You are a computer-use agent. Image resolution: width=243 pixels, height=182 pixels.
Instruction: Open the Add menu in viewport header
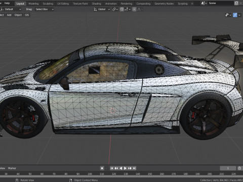(x=9, y=15)
